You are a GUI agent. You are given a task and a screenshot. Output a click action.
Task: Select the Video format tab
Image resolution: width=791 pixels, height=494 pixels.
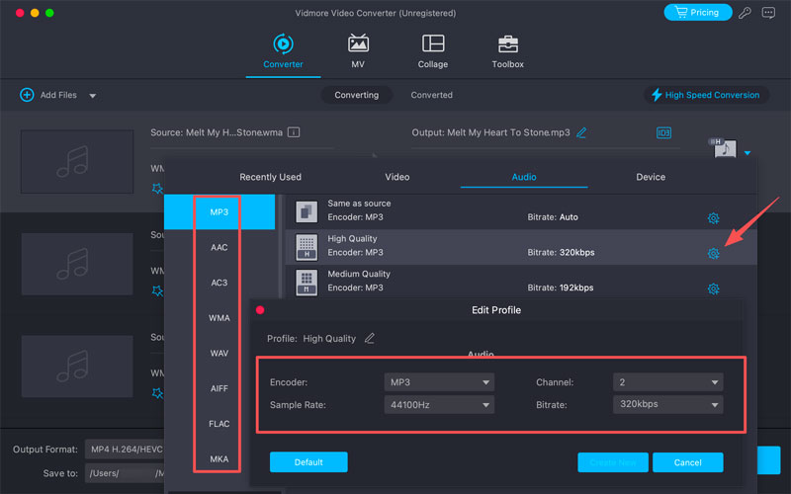click(397, 177)
